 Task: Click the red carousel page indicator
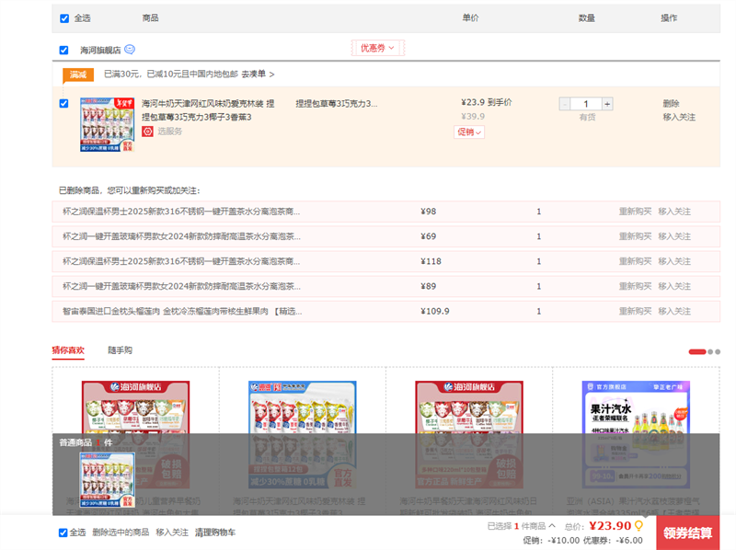click(697, 351)
